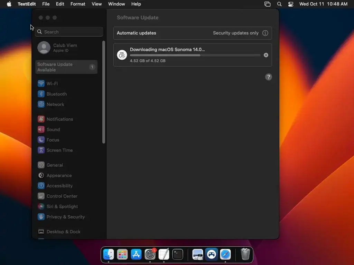Open Control Center in menu bar
This screenshot has height=265, width=354.
[291, 4]
